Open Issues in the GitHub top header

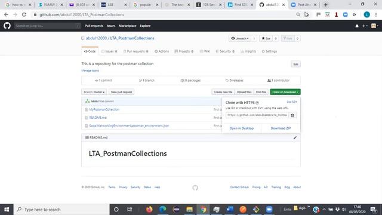pos(111,26)
